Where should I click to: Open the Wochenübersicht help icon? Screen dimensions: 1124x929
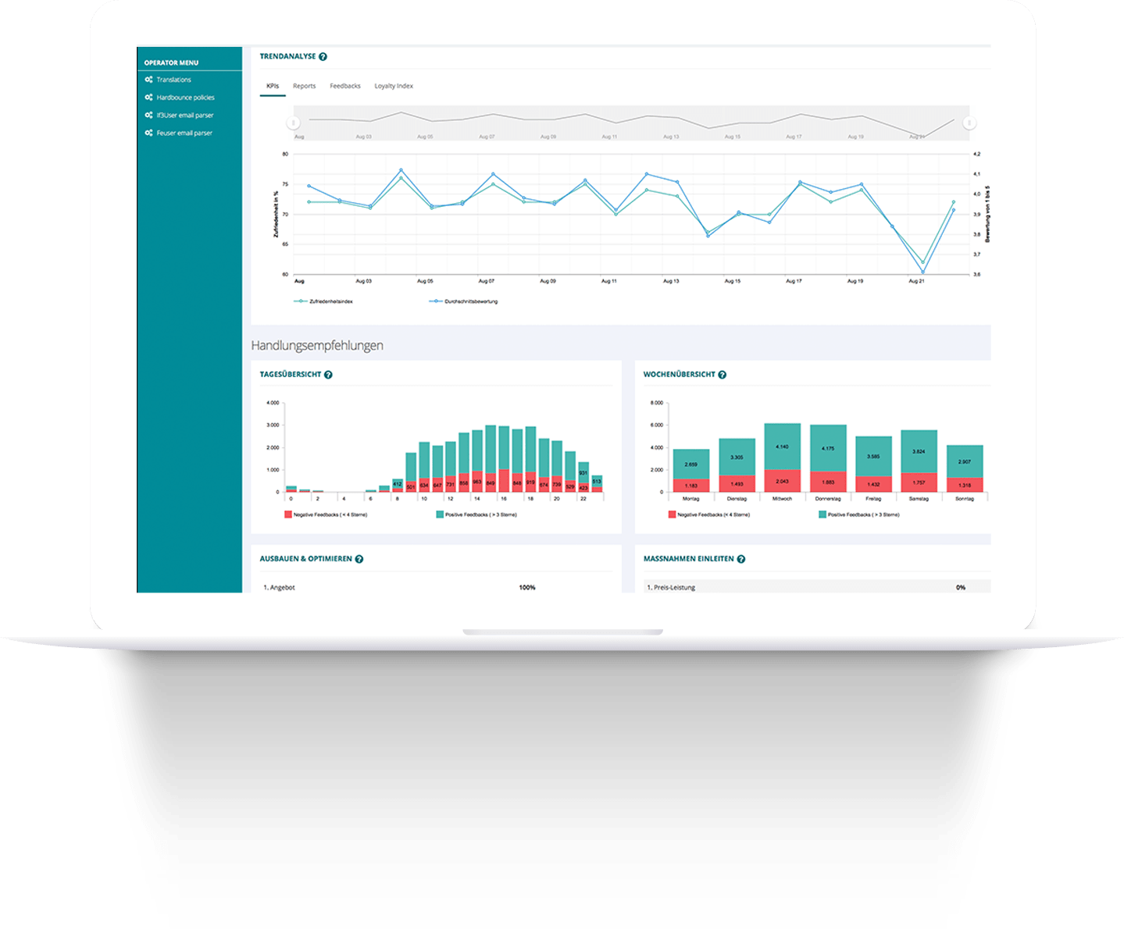click(x=722, y=375)
